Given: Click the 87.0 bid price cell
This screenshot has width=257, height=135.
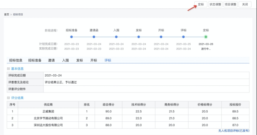Looking at the screenshot, I should [235, 125].
